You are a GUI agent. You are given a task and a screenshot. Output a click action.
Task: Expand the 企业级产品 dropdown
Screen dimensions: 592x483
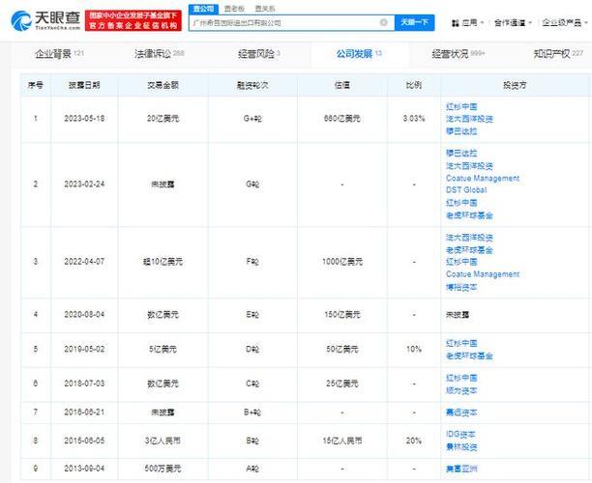click(565, 23)
